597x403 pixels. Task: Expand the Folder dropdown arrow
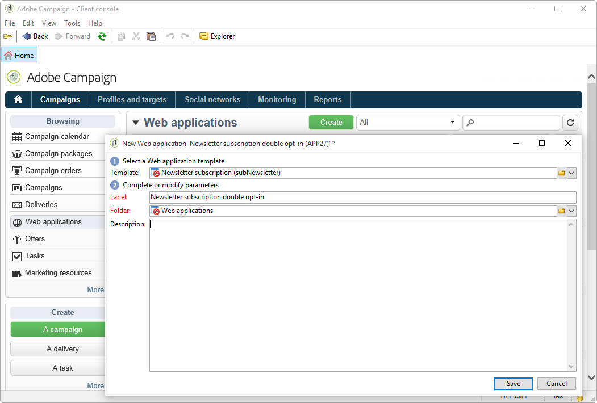coord(571,211)
